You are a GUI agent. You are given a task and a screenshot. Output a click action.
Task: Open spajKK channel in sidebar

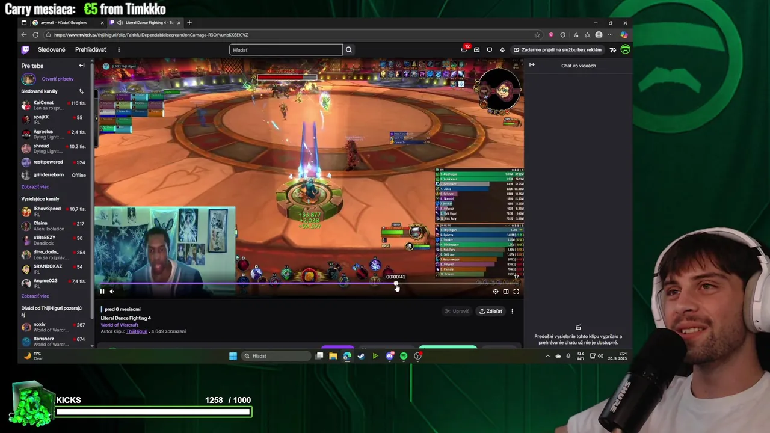pos(54,119)
